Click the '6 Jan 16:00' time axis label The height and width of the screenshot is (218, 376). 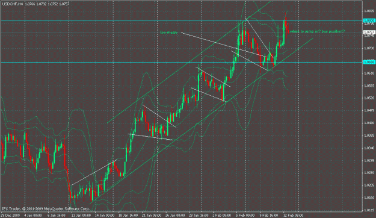click(56, 215)
